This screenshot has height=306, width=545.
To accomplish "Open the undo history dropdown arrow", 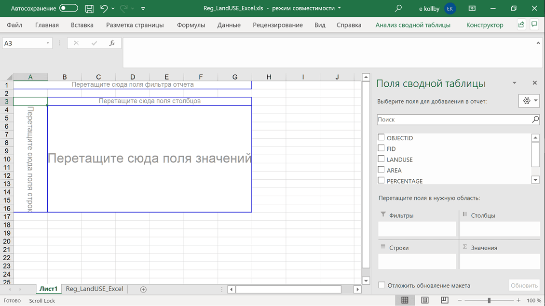I will pyautogui.click(x=113, y=9).
